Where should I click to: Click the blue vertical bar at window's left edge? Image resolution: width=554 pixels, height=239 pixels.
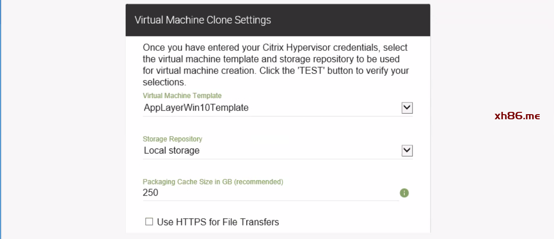coord(1,119)
